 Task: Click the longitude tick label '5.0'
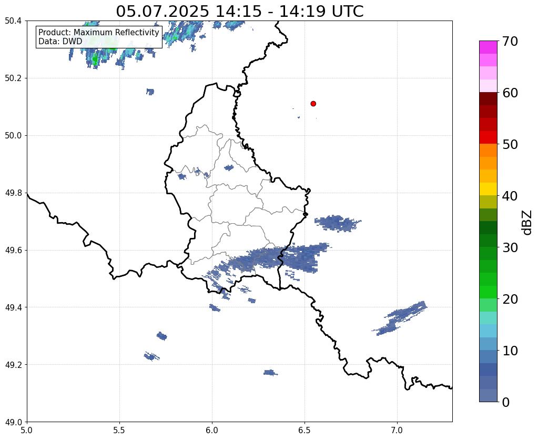coord(27,430)
